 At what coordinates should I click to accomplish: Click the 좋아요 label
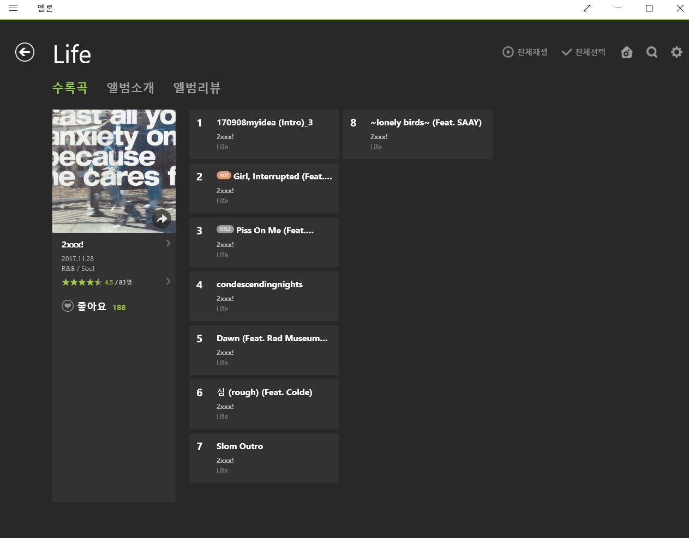point(92,307)
